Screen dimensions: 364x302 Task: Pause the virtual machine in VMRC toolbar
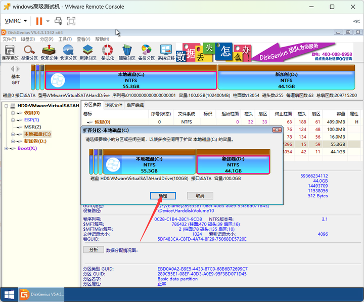coord(39,21)
